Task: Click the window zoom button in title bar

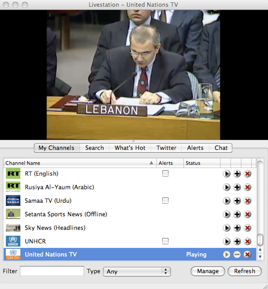Action: [x=25, y=5]
